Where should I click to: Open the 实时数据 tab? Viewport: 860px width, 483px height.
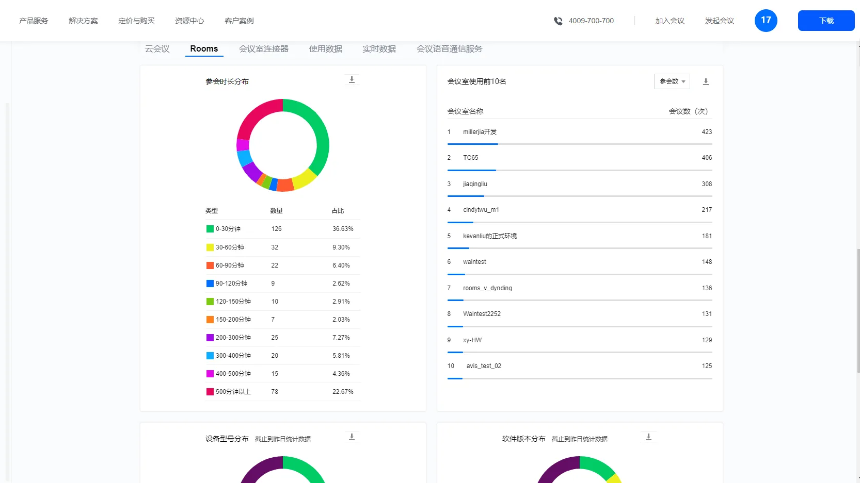[379, 48]
